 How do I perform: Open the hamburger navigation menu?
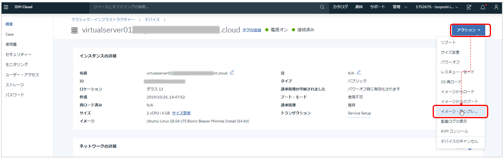(6, 7)
